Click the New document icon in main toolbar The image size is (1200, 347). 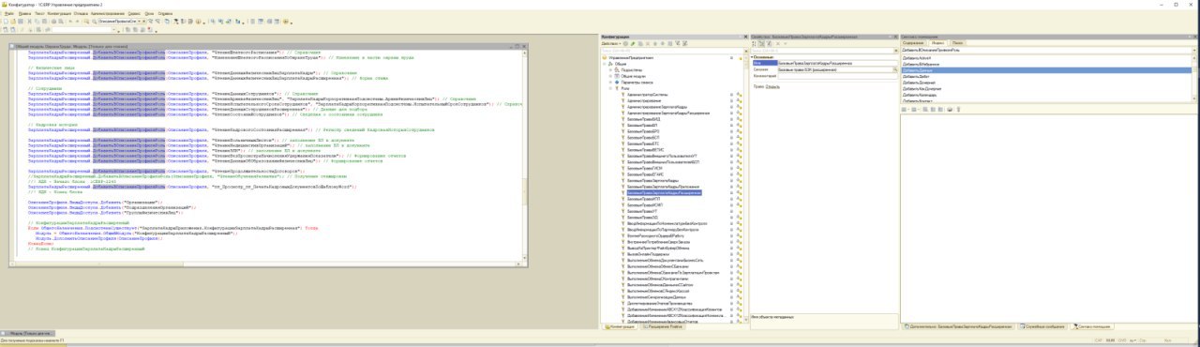[6, 21]
